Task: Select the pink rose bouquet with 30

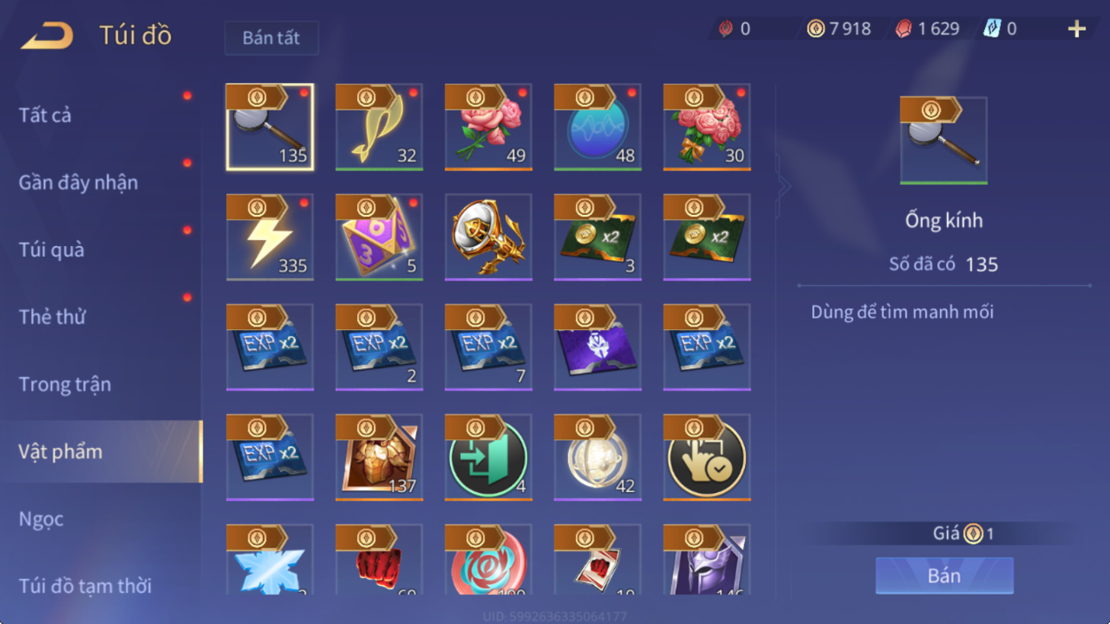Action: pos(707,127)
